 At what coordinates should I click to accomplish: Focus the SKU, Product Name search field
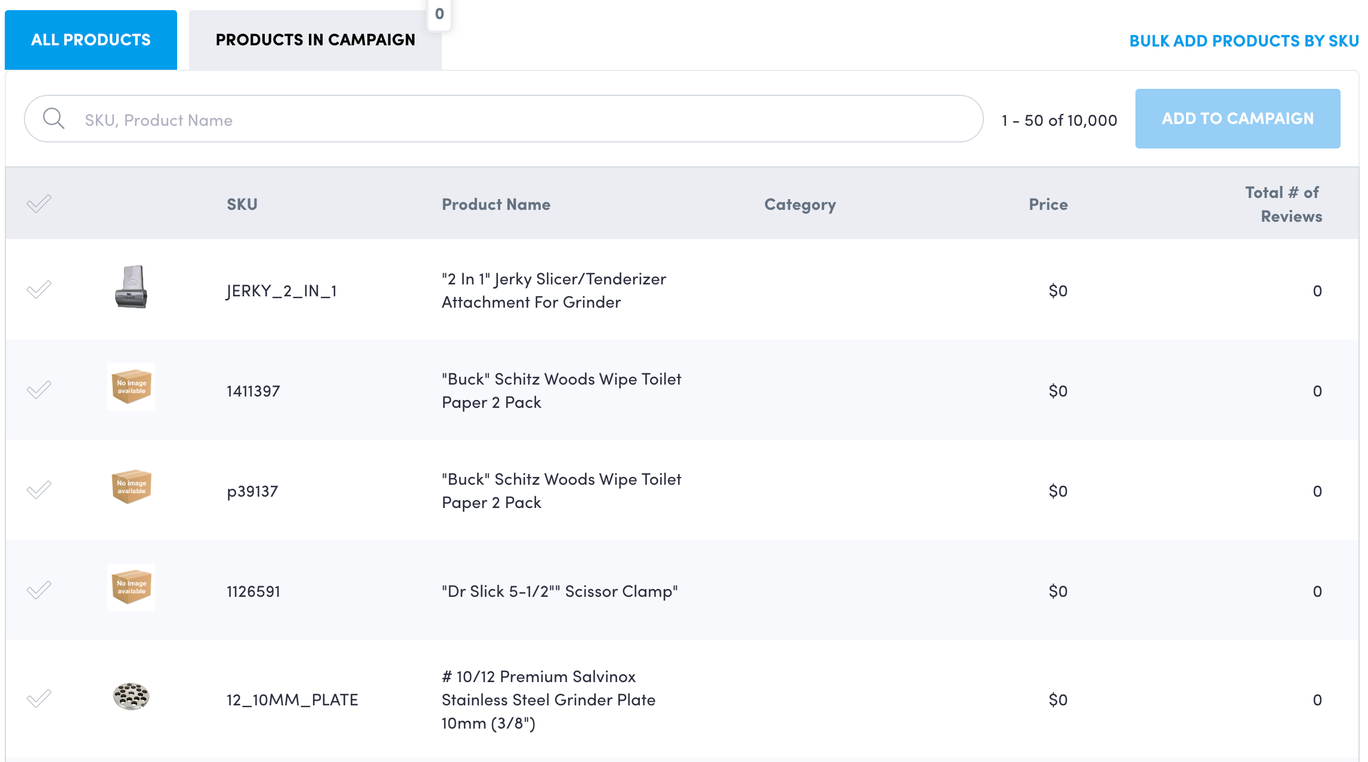coord(513,120)
